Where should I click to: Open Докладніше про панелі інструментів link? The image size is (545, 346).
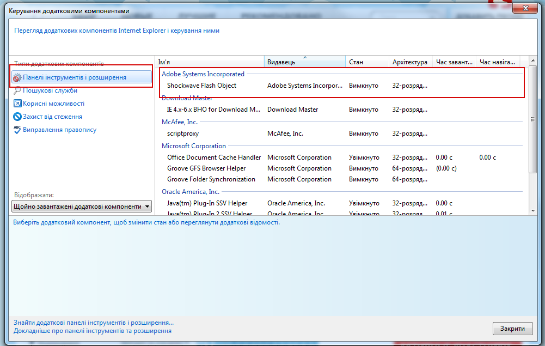pos(93,331)
